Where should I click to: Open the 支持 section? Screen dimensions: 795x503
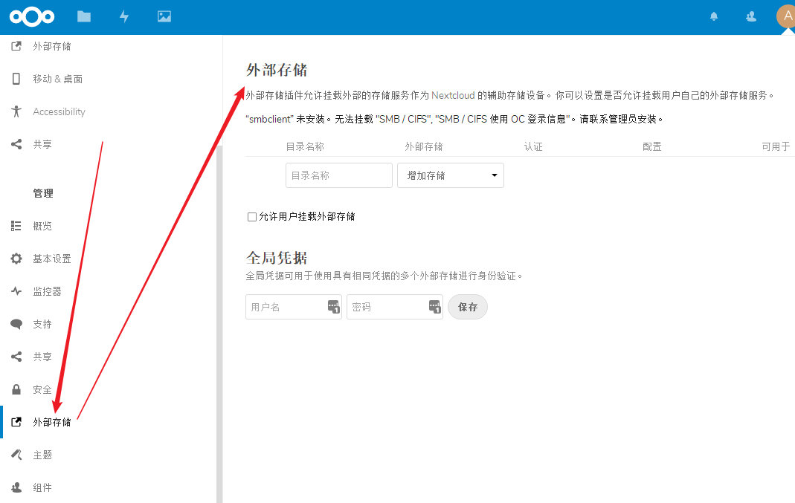coord(42,324)
